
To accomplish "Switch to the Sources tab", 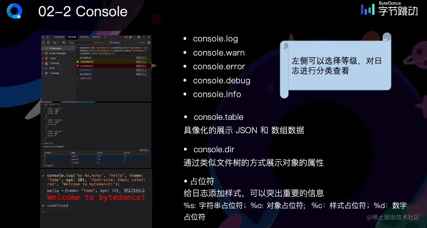I will pyautogui.click(x=84, y=37).
